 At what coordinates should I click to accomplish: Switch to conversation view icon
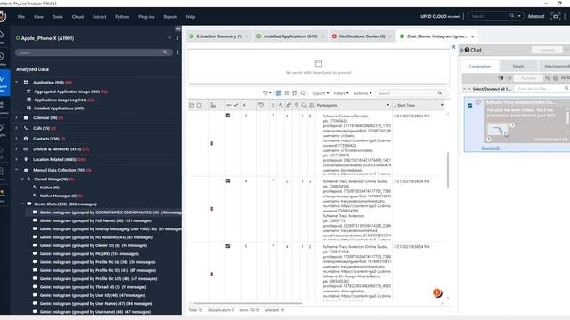click(303, 93)
